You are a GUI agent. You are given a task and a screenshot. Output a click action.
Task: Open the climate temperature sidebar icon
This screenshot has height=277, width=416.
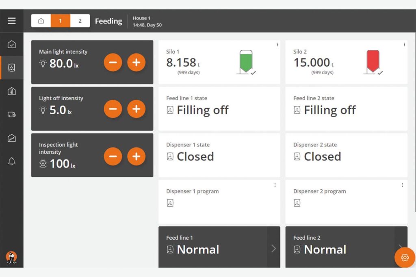[x=12, y=91]
